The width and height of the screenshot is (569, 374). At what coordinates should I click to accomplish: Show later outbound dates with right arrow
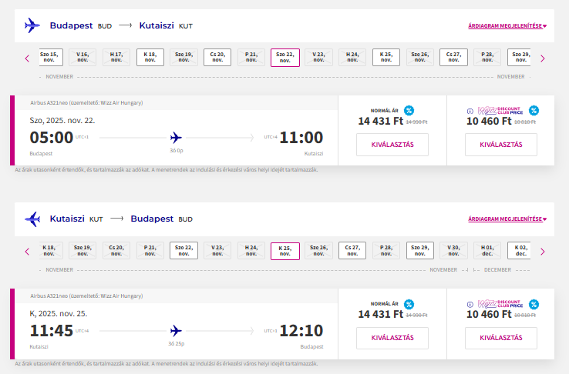[x=543, y=58]
